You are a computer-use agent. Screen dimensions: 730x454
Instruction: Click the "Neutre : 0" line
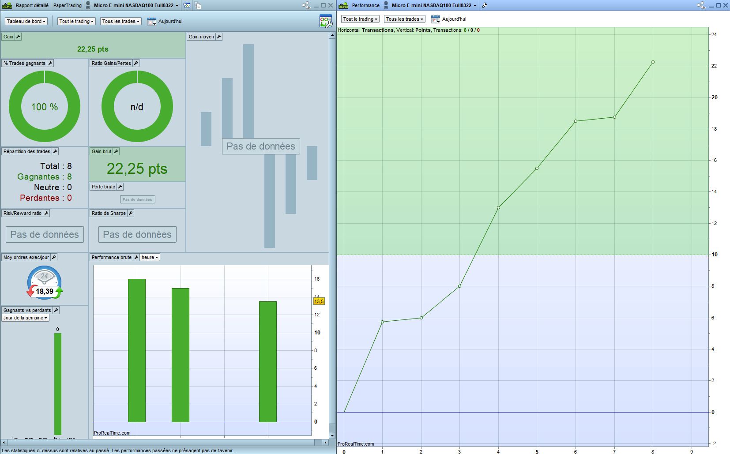(53, 187)
